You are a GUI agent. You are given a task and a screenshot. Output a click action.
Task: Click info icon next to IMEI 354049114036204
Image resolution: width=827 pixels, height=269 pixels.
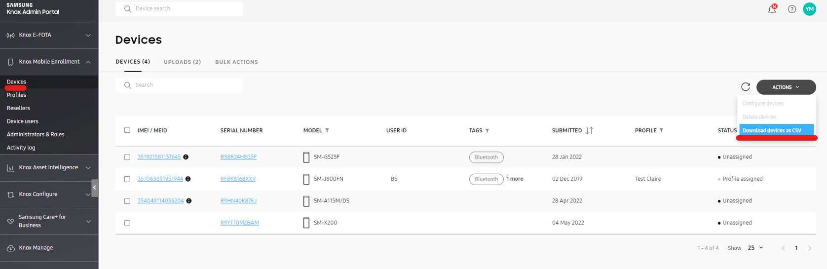click(x=189, y=201)
